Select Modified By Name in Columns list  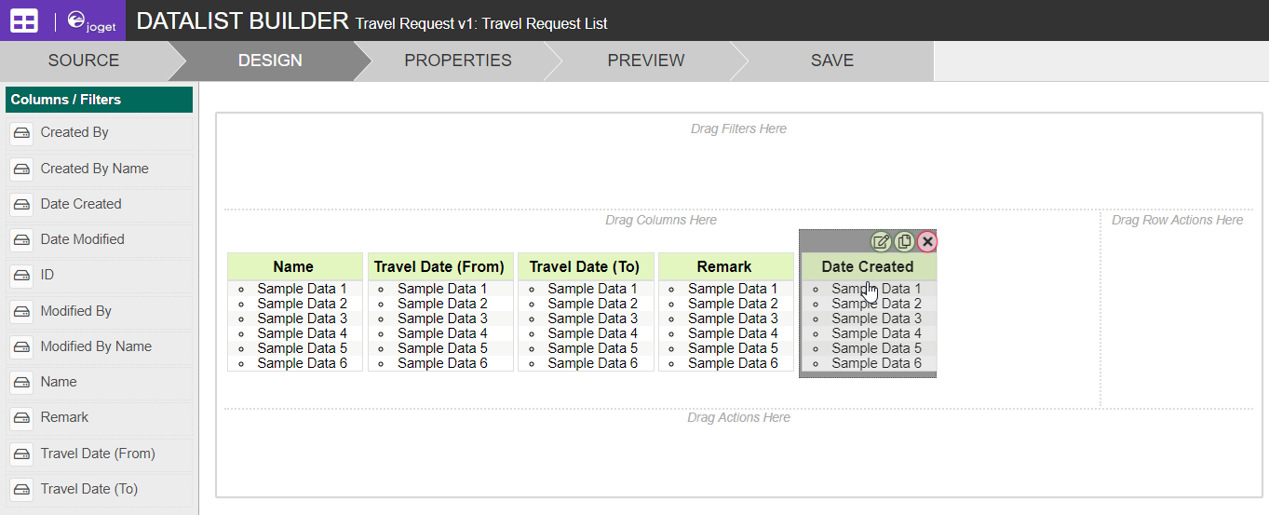point(96,346)
